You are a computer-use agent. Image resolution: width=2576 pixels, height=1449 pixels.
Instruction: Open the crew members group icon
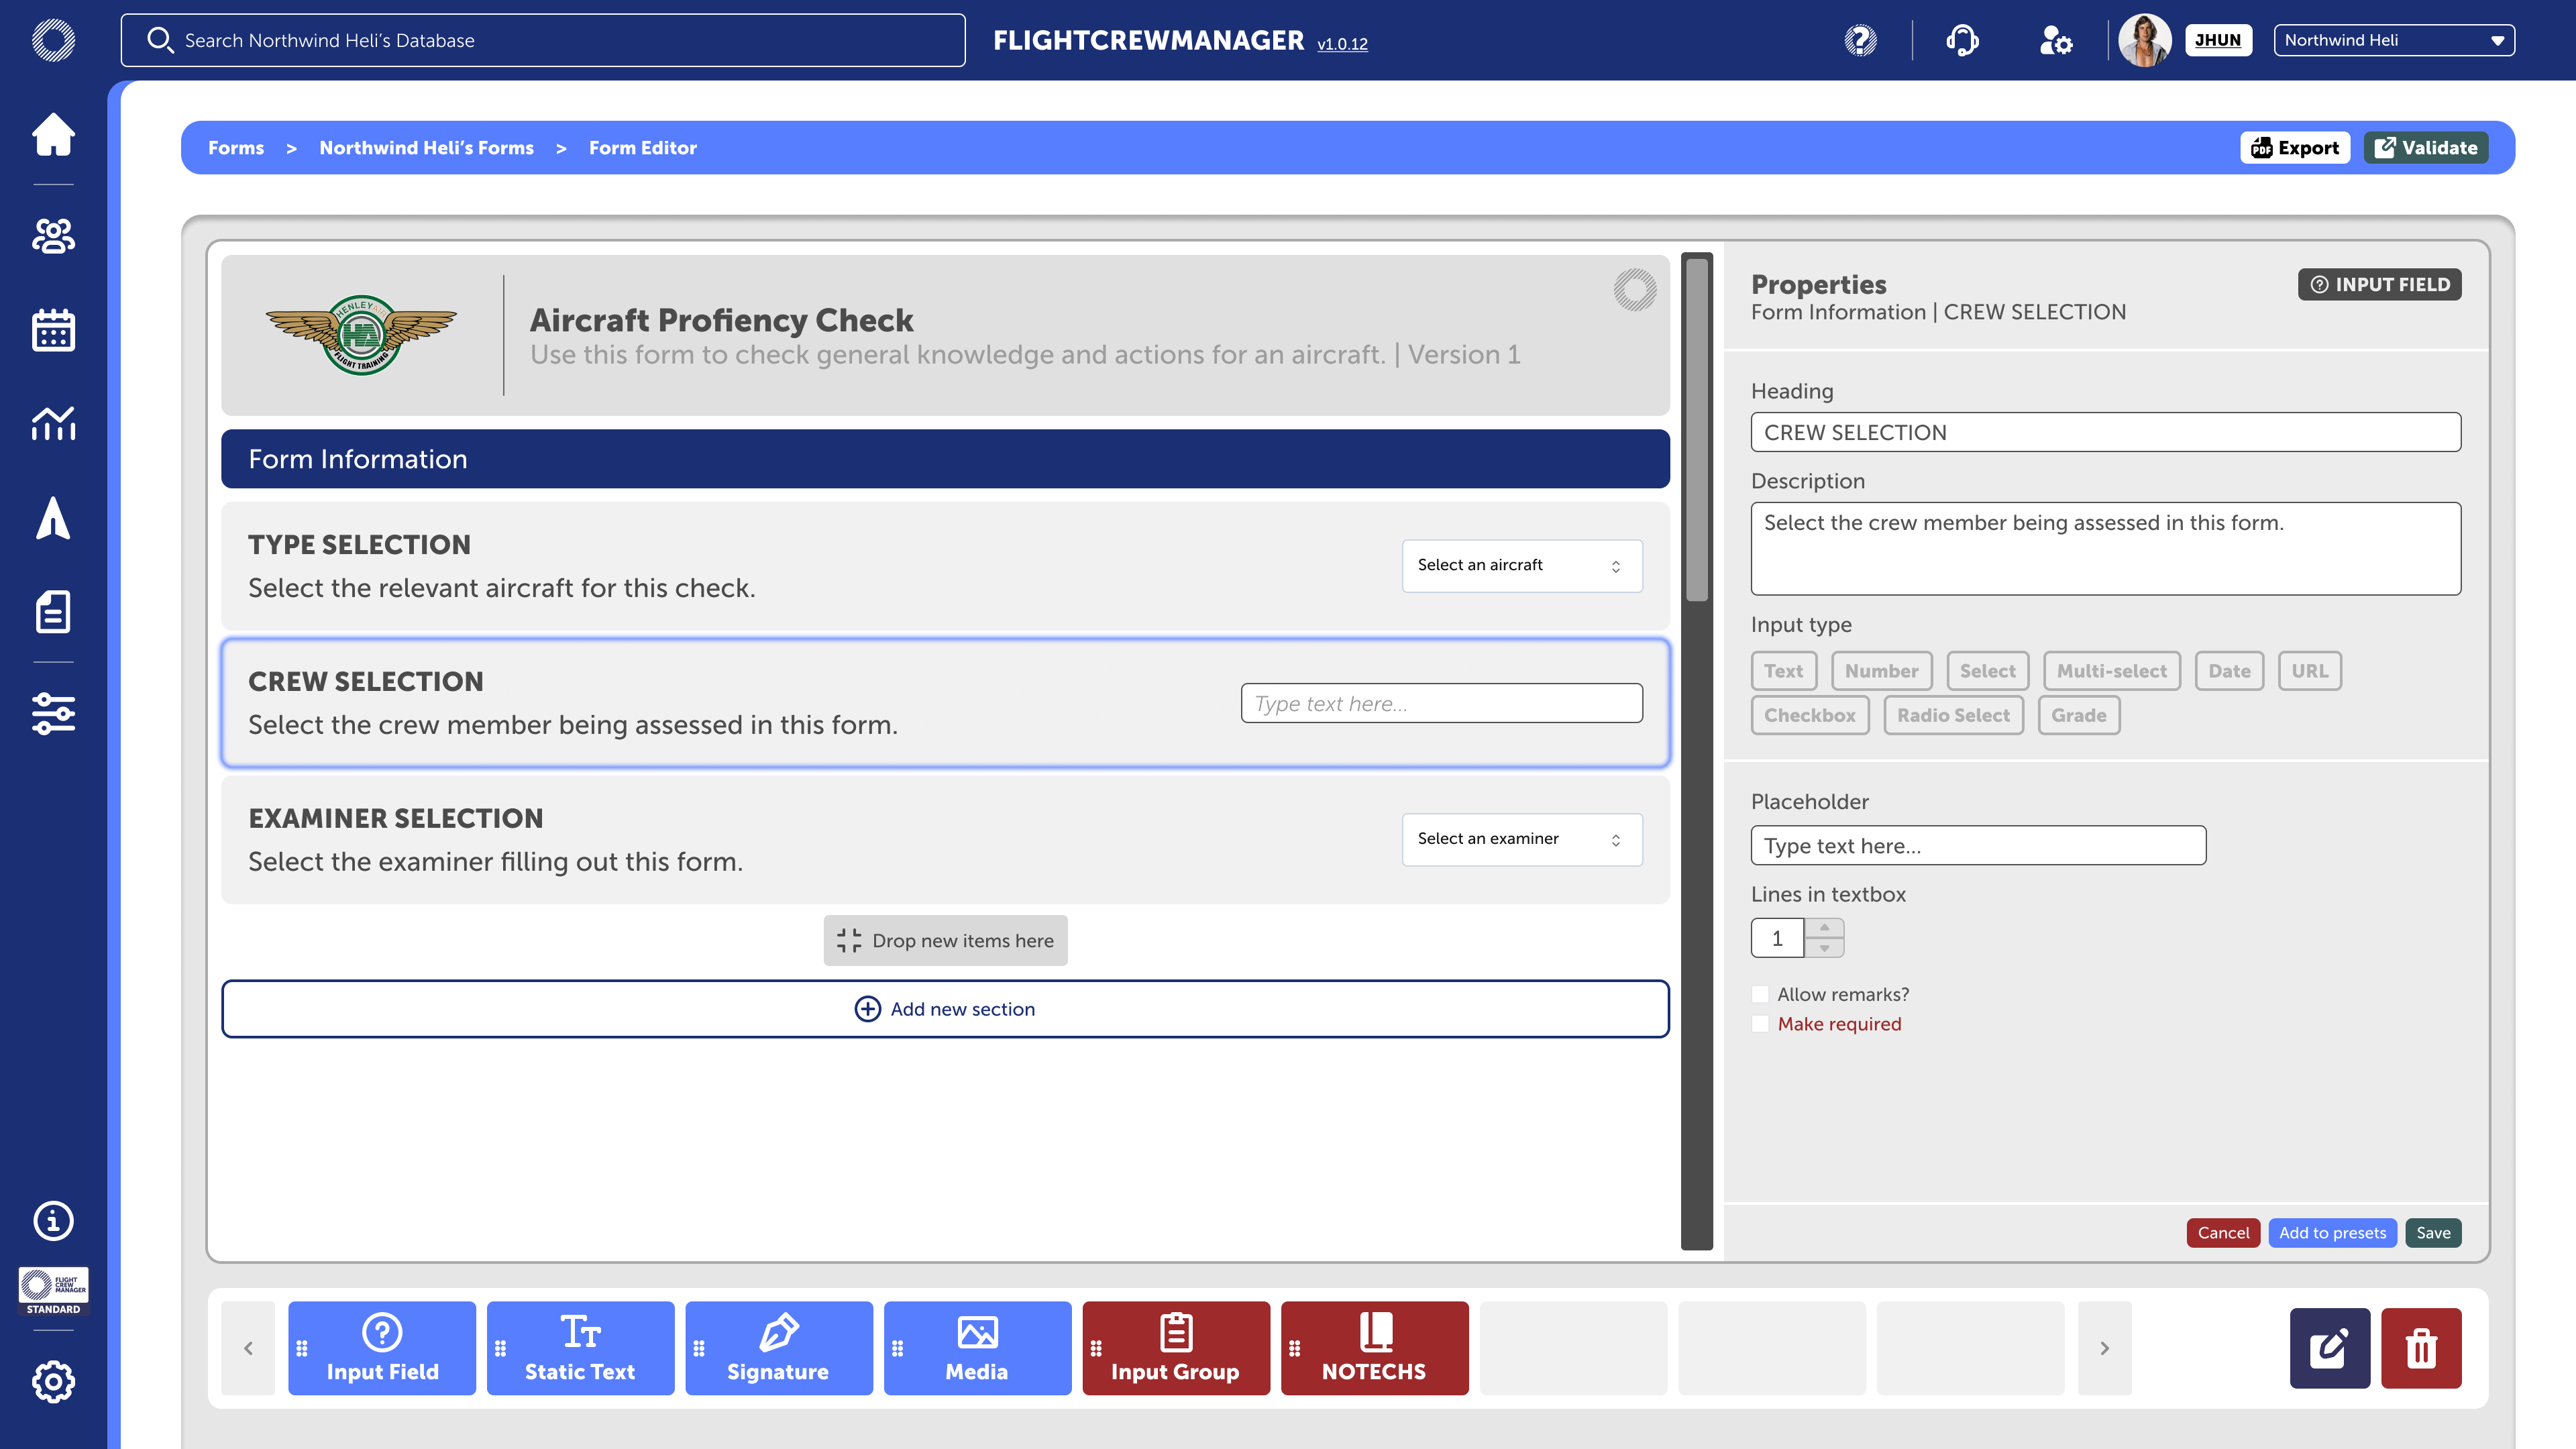53,236
